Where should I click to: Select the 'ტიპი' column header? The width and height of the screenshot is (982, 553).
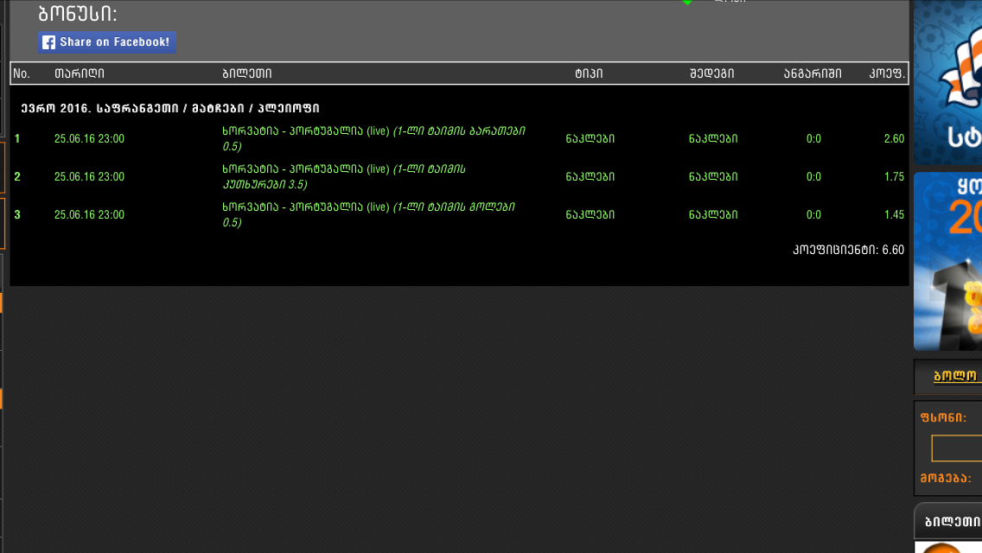pos(589,73)
